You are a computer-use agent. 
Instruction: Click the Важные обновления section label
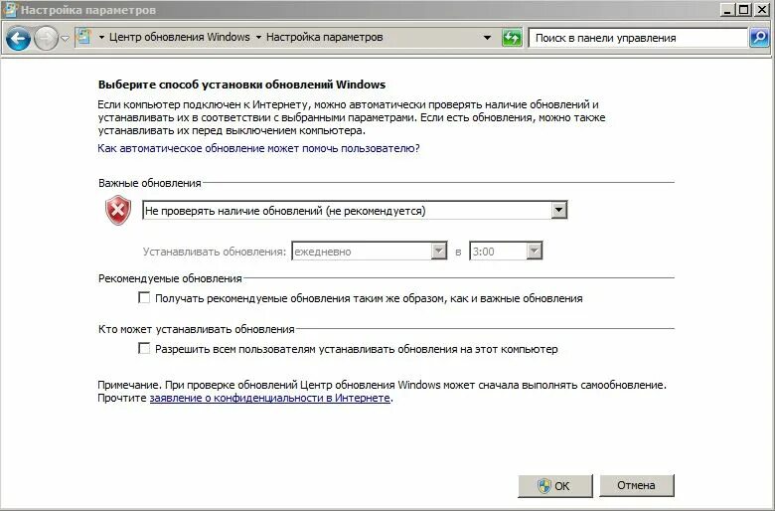click(150, 183)
